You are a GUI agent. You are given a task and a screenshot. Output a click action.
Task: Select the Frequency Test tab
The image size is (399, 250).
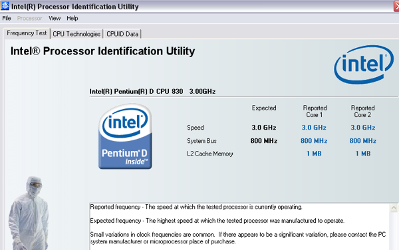(x=27, y=33)
